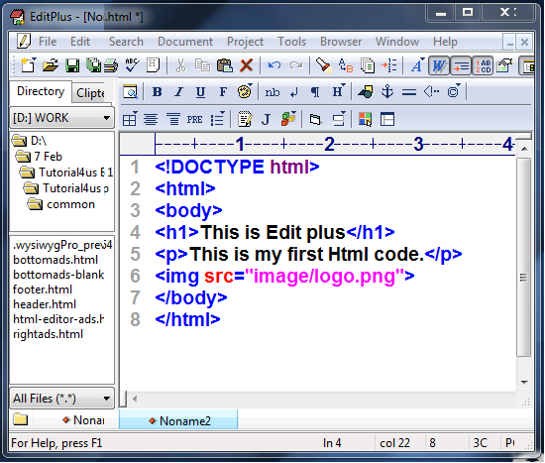
Task: Open the color palette icon
Action: (245, 92)
